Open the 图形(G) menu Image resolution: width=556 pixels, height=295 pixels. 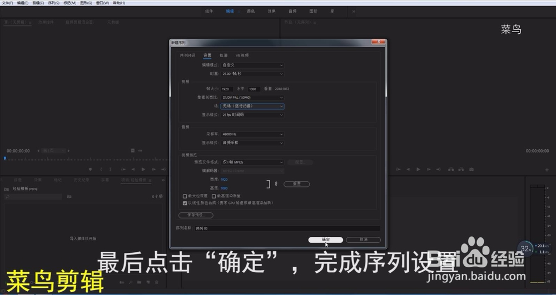tap(86, 3)
